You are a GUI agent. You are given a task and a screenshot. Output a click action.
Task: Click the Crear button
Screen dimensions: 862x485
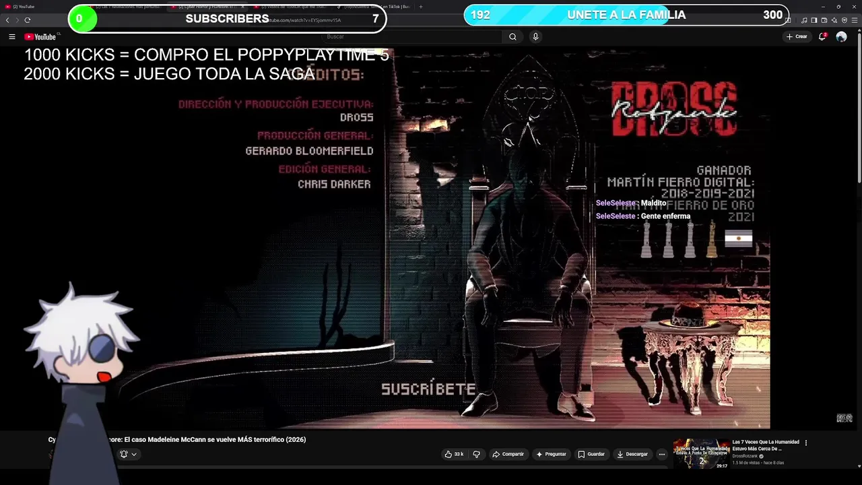(797, 36)
